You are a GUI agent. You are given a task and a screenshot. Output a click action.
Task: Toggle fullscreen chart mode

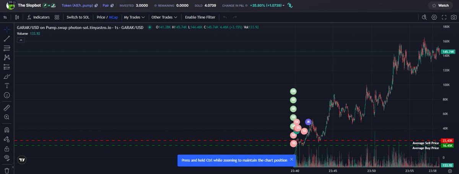pyautogui.click(x=444, y=17)
